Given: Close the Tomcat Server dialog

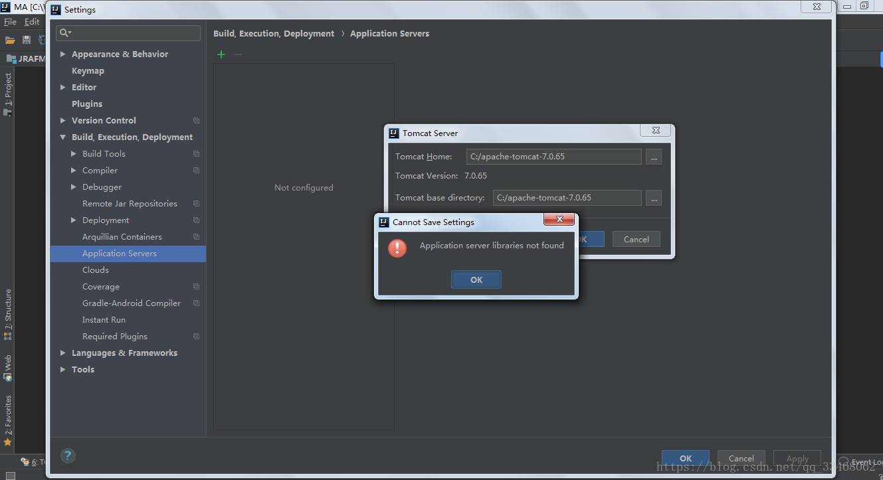Looking at the screenshot, I should tap(656, 130).
